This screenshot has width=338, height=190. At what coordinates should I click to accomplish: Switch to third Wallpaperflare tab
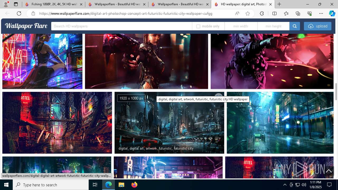[180, 4]
